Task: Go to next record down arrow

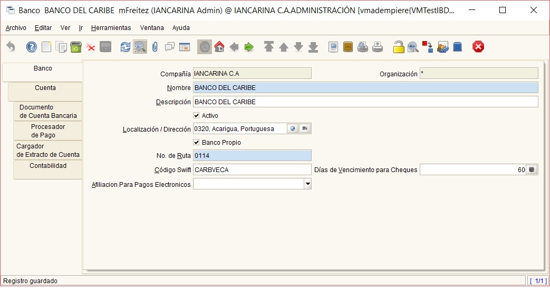Action: click(x=298, y=46)
